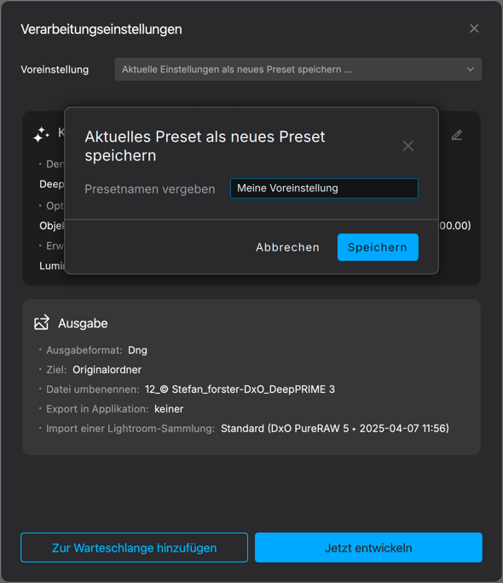503x583 pixels.
Task: Open the Voreinstellung preset dropdown
Action: click(x=298, y=69)
